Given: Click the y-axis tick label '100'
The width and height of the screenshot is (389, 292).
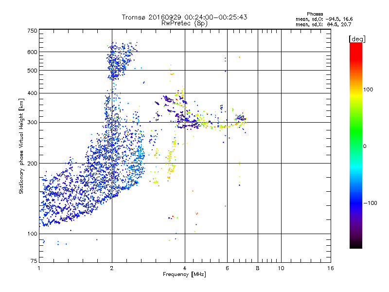Looking at the screenshot, I should tap(32, 234).
